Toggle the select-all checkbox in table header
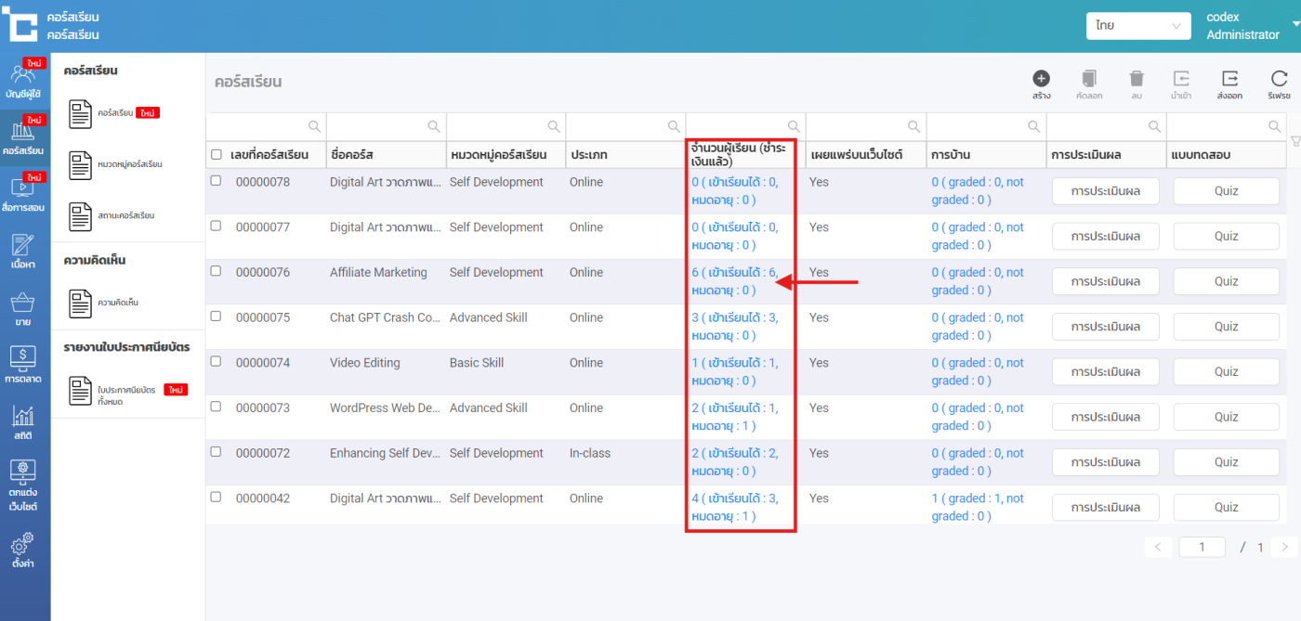 click(x=217, y=155)
